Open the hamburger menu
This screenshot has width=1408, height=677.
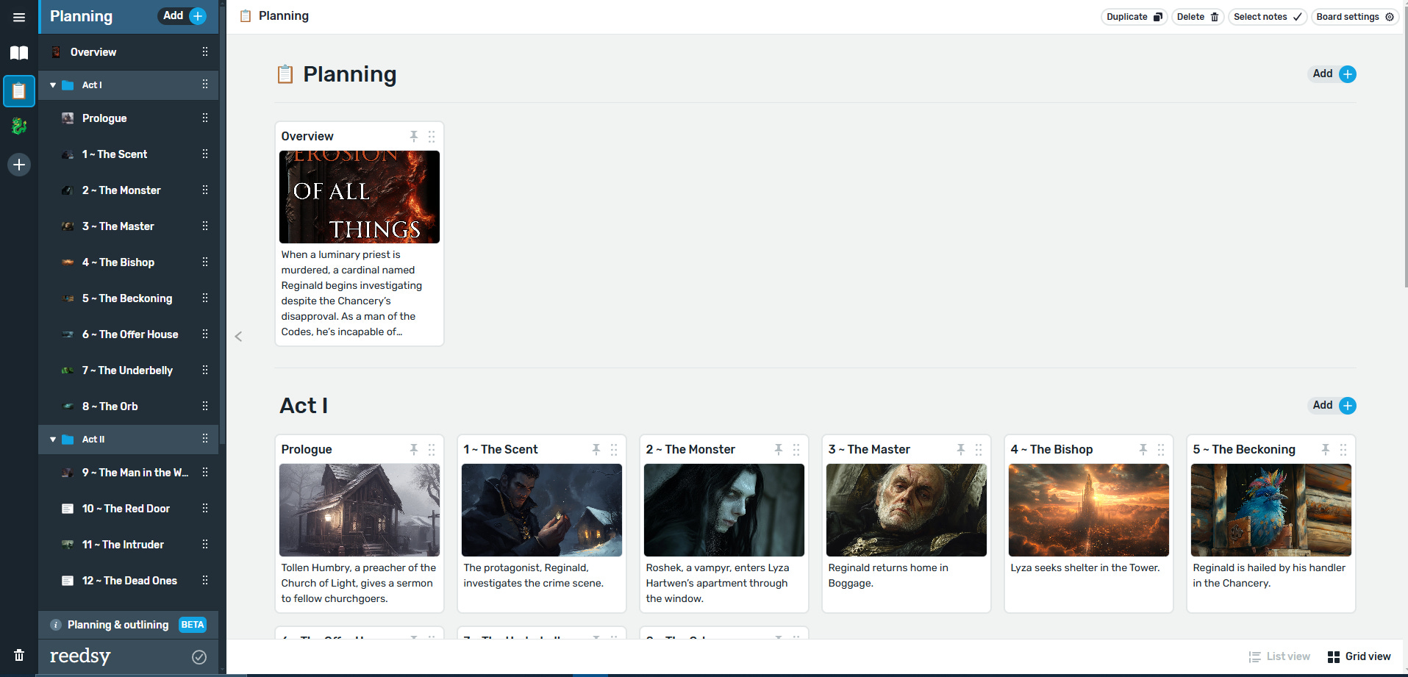(x=19, y=17)
